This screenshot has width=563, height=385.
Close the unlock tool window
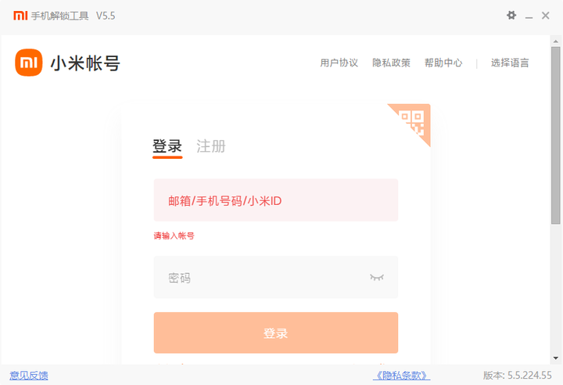[x=546, y=16]
